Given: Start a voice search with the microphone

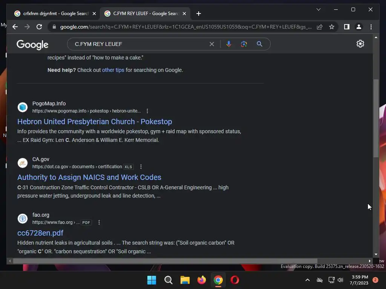Looking at the screenshot, I should tap(229, 44).
